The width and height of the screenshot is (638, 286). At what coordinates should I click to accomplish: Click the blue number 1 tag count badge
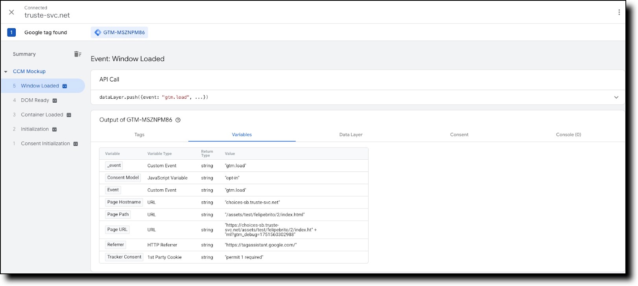click(11, 32)
